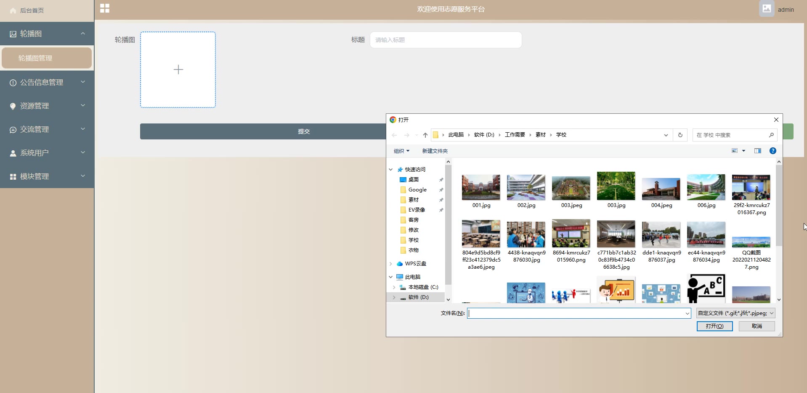Click the 标题 input field

446,40
